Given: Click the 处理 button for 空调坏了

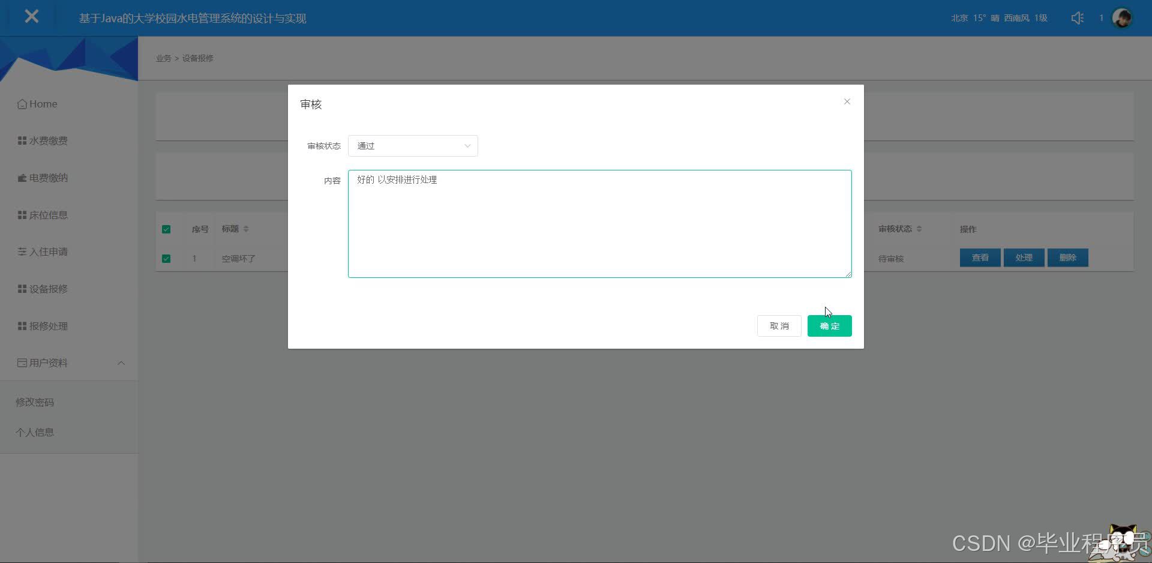Looking at the screenshot, I should (x=1024, y=257).
